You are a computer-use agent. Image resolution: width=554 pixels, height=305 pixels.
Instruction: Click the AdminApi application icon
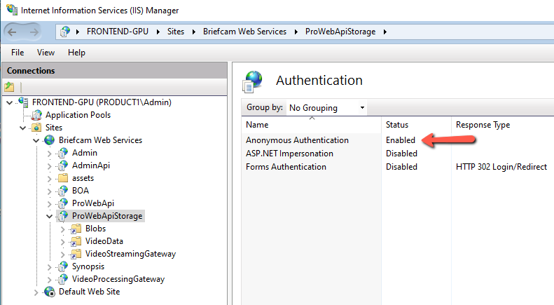tap(63, 165)
